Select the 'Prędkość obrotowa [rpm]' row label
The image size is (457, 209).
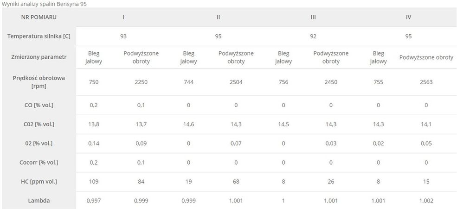pos(39,82)
